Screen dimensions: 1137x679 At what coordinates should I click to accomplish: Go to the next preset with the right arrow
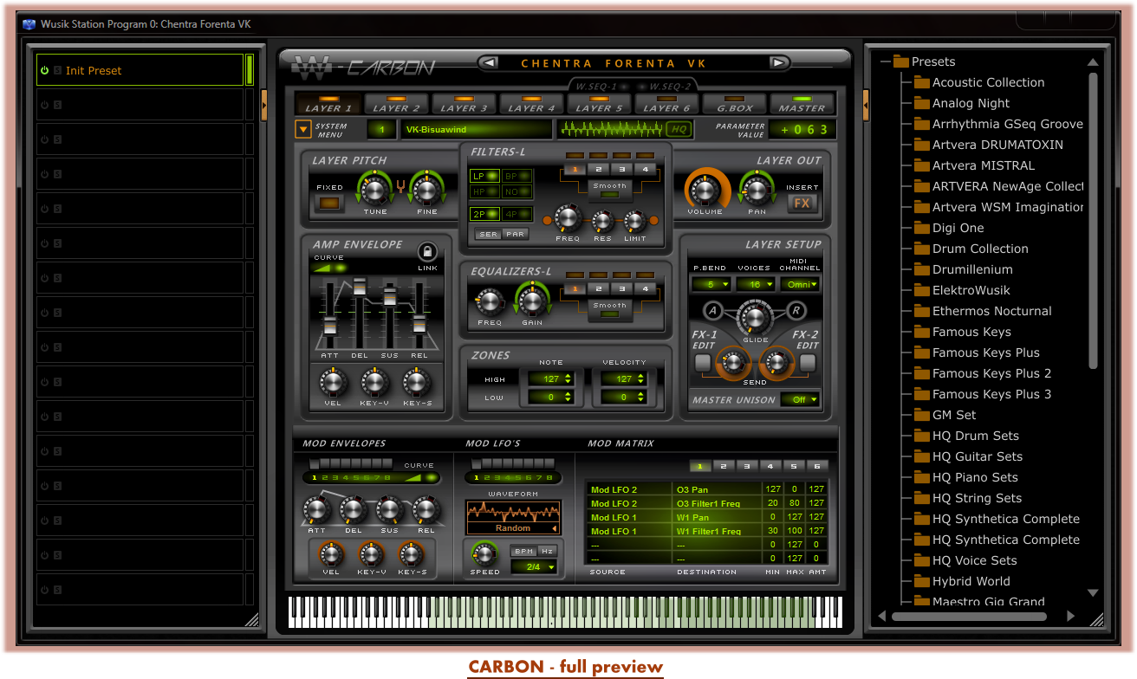pyautogui.click(x=779, y=62)
